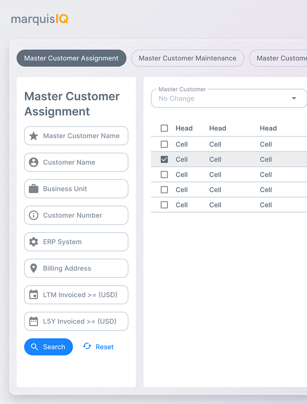
Task: Click the calendar icon in L5Y Invoiced field
Action: coord(33,321)
